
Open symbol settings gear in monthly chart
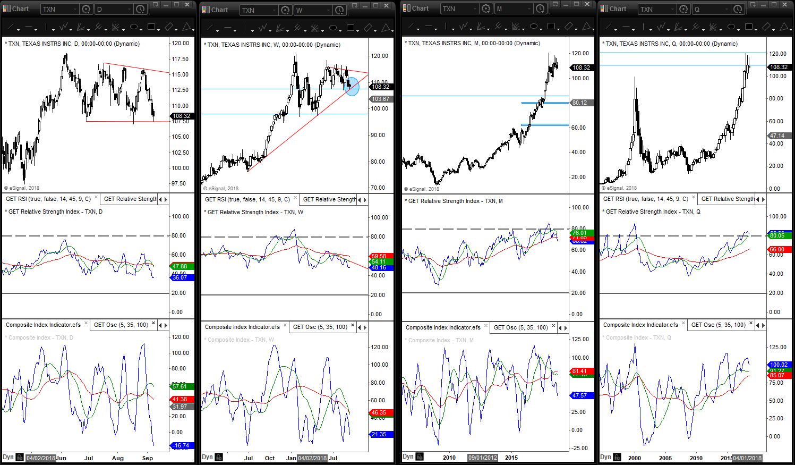(x=486, y=9)
